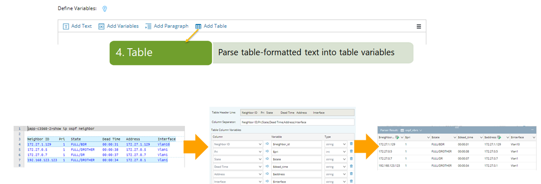Click the Column Separator input field
The image size is (541, 184).
(x=297, y=122)
